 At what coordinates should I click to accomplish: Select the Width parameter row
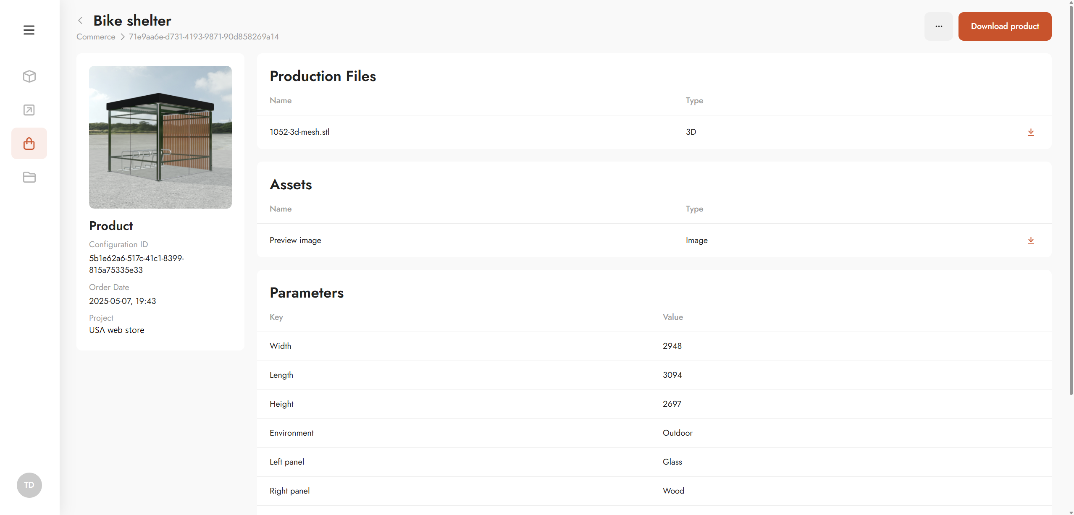pos(654,346)
